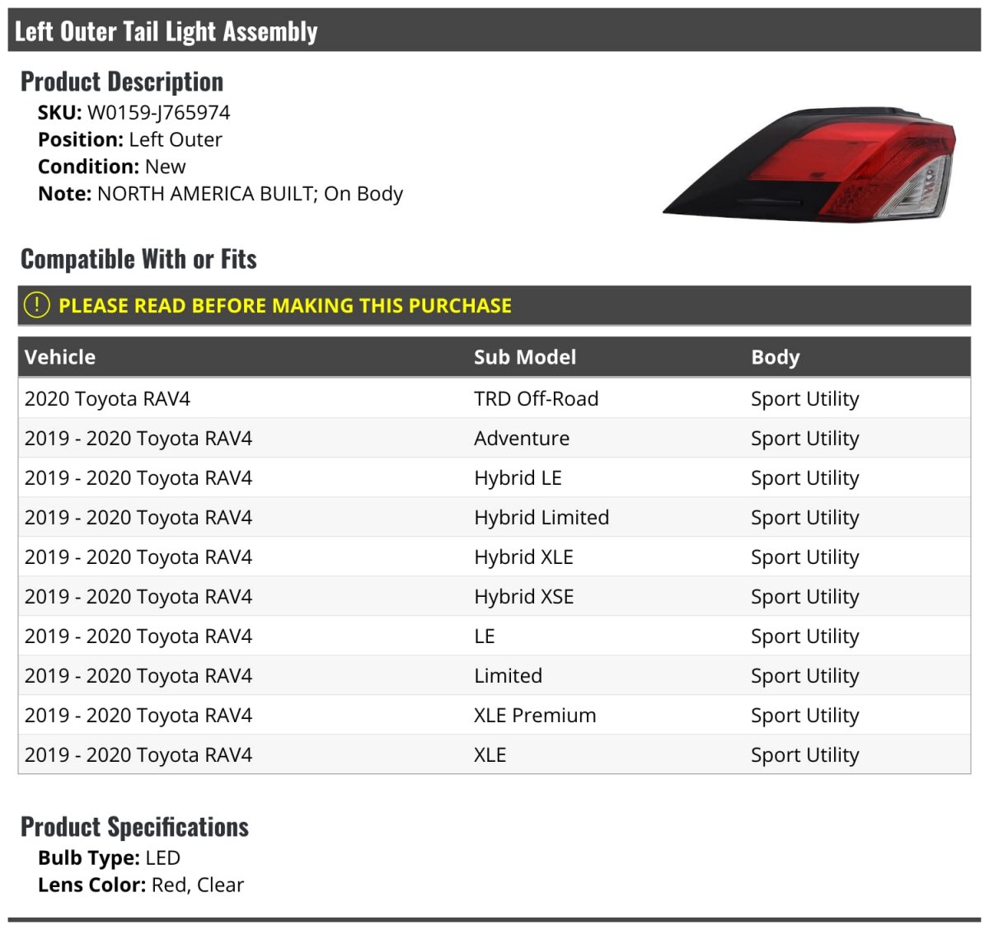This screenshot has width=989, height=930.
Task: Click the XLE Premium sub model cell
Action: (535, 716)
